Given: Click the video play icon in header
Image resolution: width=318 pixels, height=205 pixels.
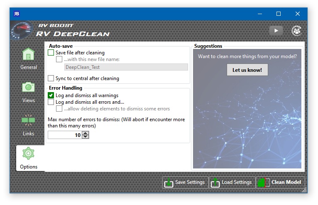Looking at the screenshot, I should (x=276, y=31).
